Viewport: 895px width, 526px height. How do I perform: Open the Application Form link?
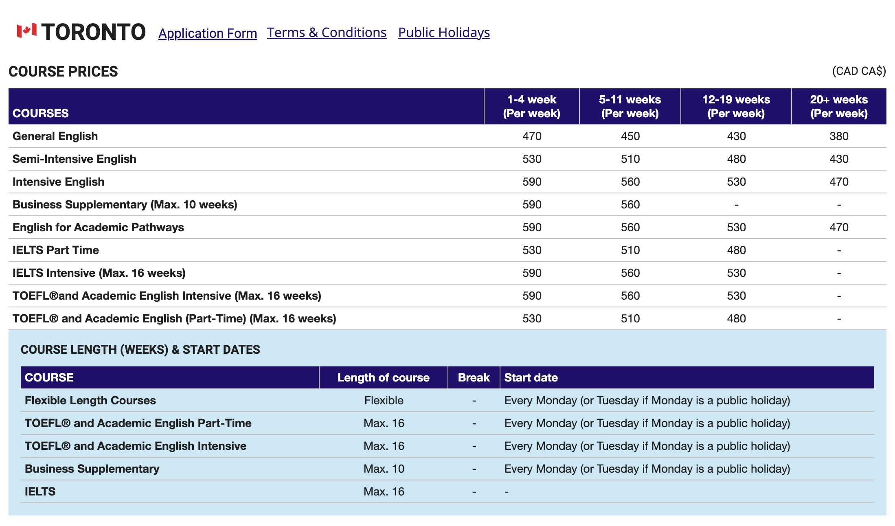208,33
